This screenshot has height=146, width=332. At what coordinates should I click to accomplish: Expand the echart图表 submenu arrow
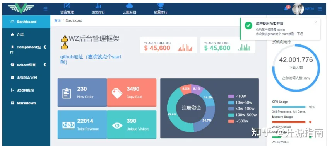[x=44, y=65]
